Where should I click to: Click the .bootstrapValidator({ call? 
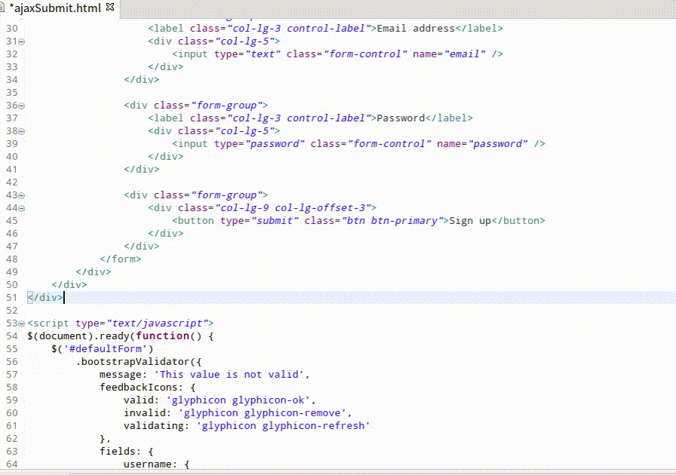[138, 362]
